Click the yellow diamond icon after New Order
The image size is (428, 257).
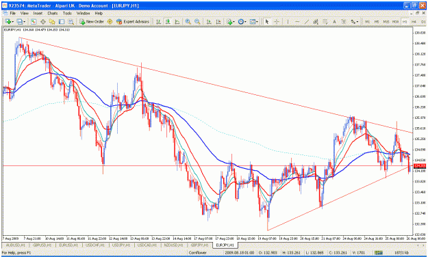pyautogui.click(x=110, y=21)
